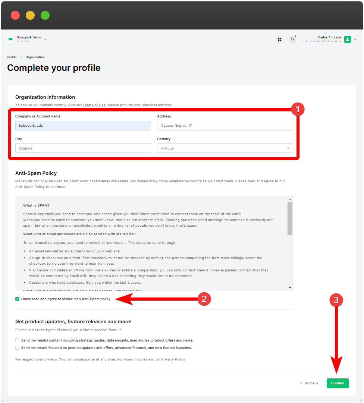This screenshot has height=403, width=364.
Task: Open the notifications bell
Action: point(292,39)
